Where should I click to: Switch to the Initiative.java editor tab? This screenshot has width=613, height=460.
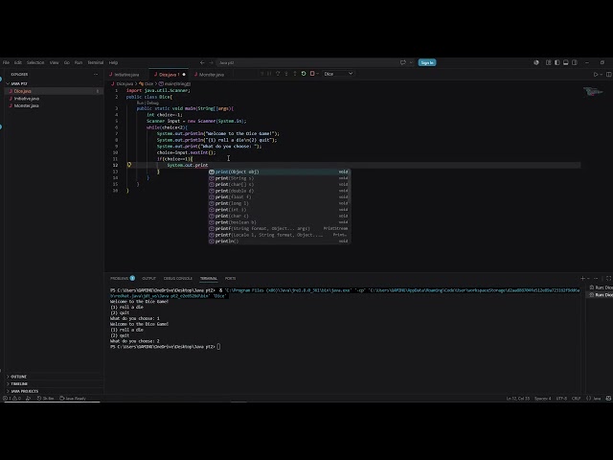[125, 75]
